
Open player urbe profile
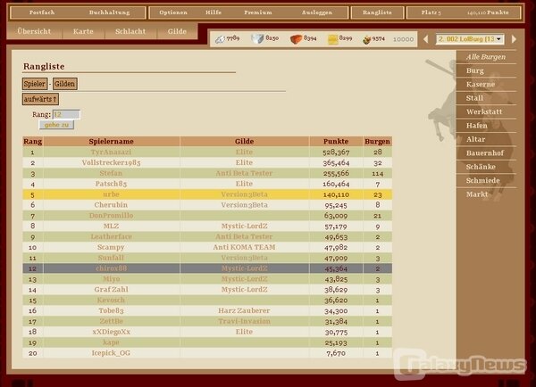coord(111,194)
